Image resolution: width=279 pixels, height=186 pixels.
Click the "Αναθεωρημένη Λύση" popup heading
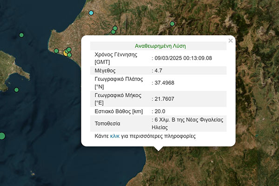point(160,46)
